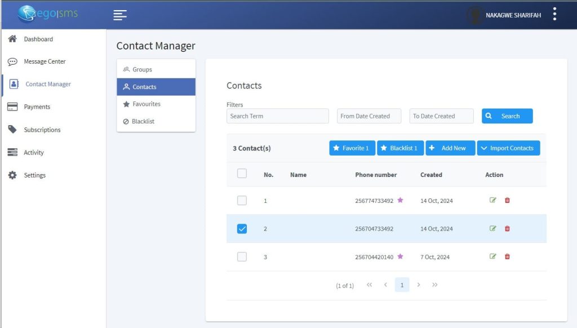Click the edit icon for contact 1
577x328 pixels.
(x=493, y=201)
